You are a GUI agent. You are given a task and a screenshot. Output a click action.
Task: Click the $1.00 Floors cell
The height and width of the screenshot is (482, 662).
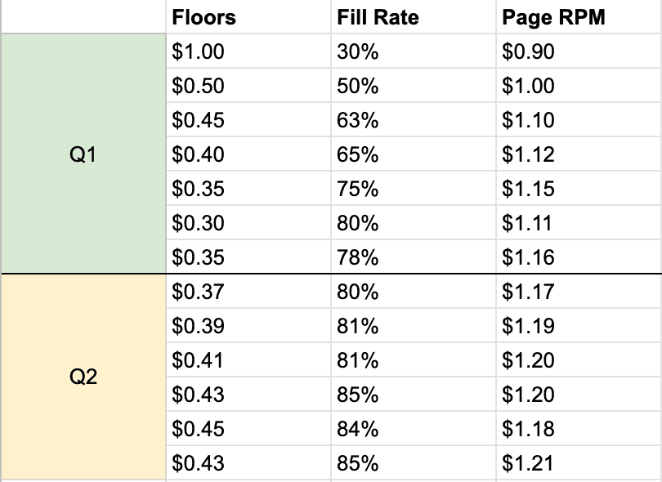[246, 51]
